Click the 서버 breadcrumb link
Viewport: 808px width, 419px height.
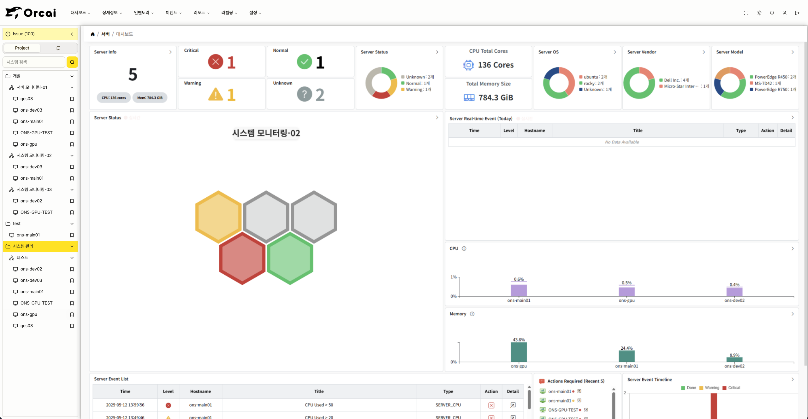coord(105,34)
